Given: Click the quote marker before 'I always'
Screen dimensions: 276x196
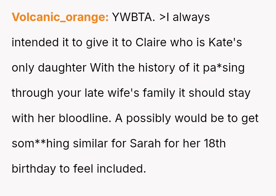Looking at the screenshot, I should (x=163, y=17).
